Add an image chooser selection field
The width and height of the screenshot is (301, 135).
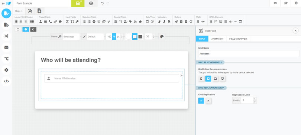[x=104, y=22]
